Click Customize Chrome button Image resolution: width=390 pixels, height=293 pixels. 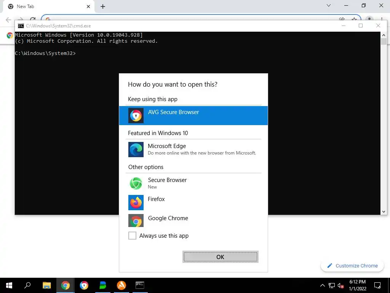pyautogui.click(x=352, y=266)
